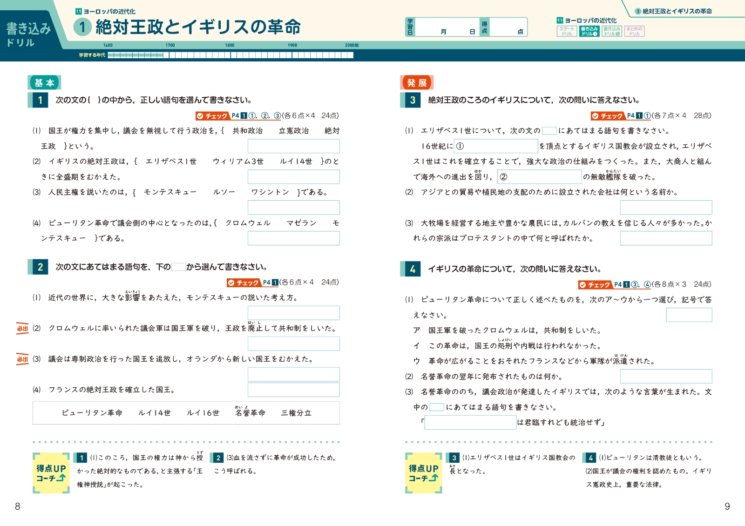
Task: Select option ウ 革命が広がることをおそれた
Action: [x=534, y=361]
